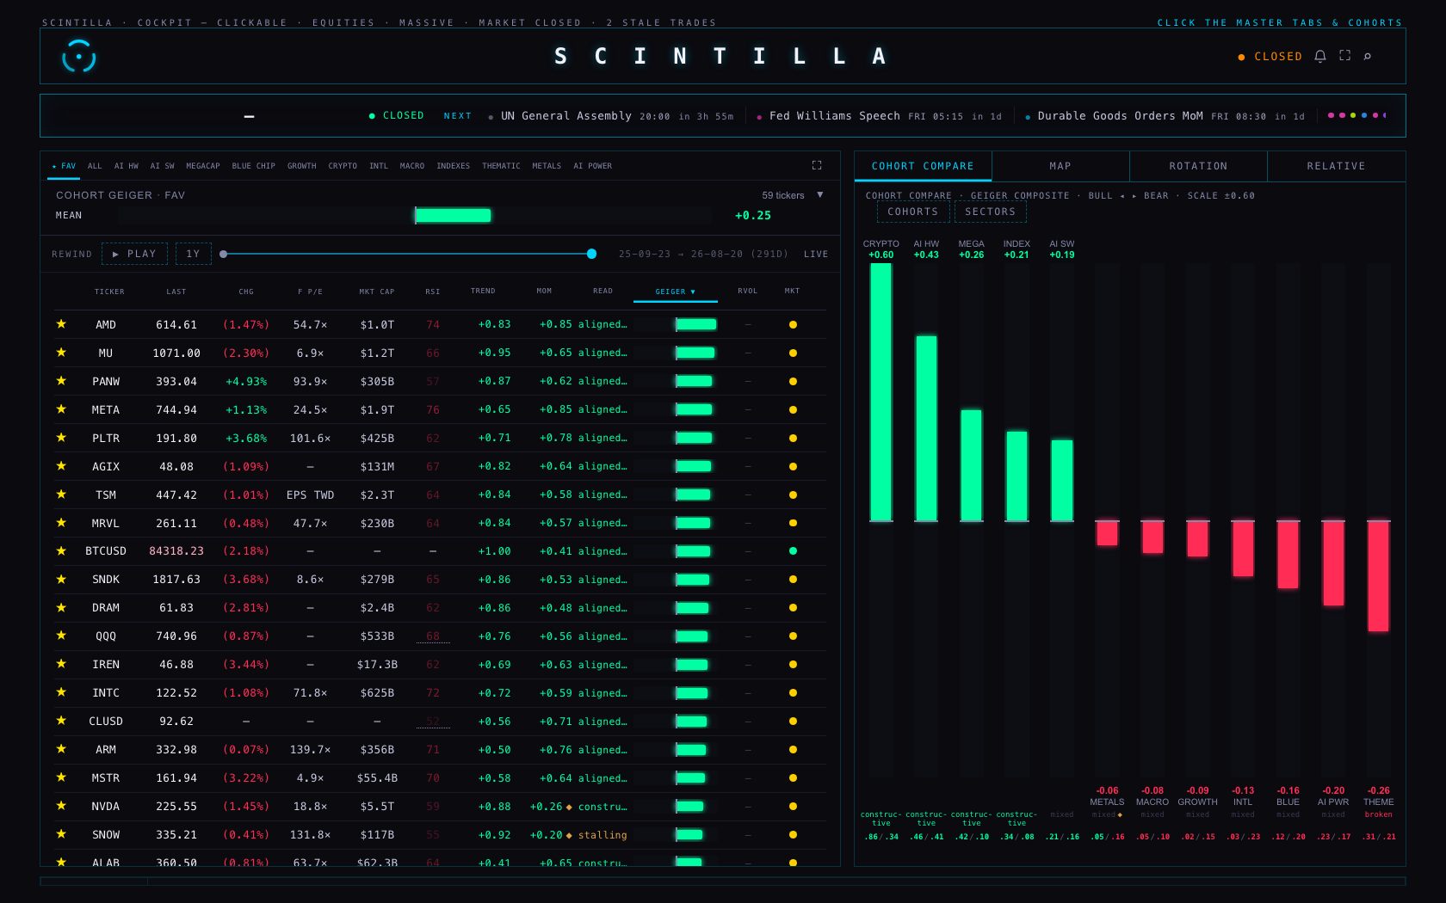The width and height of the screenshot is (1446, 903).
Task: Select the CRYPTO cohort tab
Action: pos(342,166)
